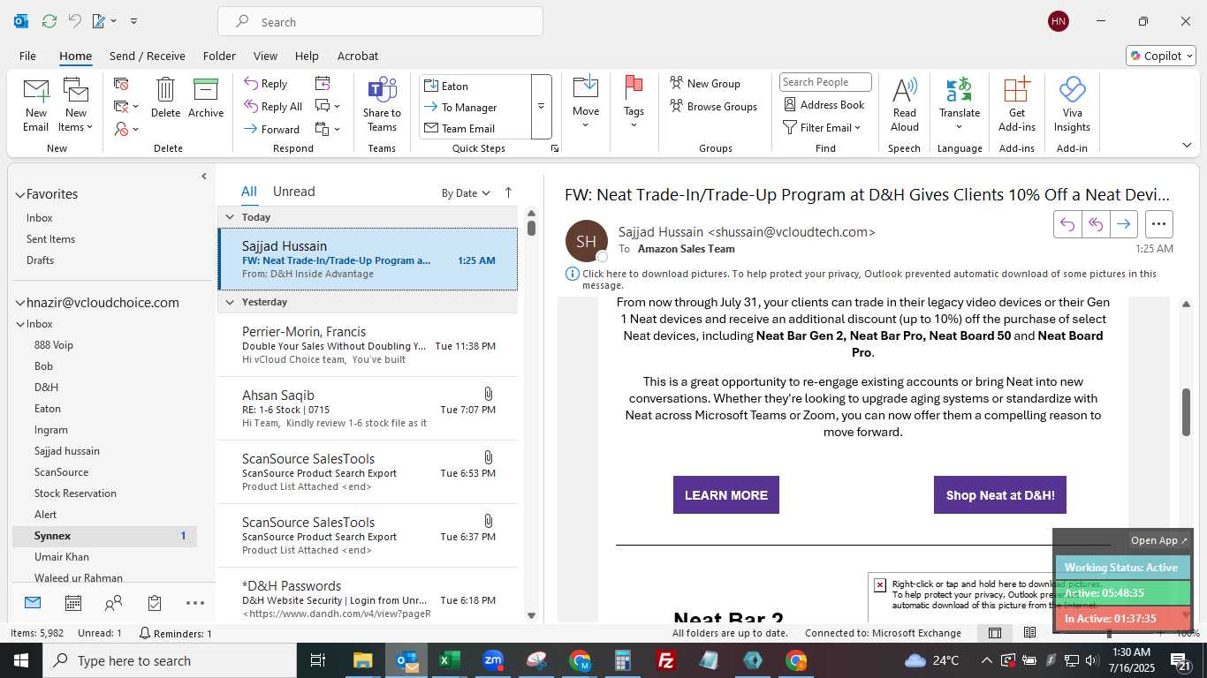Screen dimensions: 1207x678
Task: Forward the message from the ribbon
Action: [x=272, y=129]
